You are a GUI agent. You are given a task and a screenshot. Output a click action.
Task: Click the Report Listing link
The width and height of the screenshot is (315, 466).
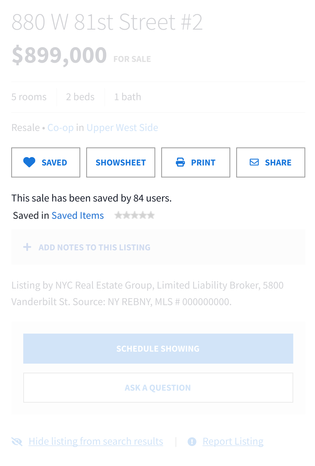pos(233,441)
